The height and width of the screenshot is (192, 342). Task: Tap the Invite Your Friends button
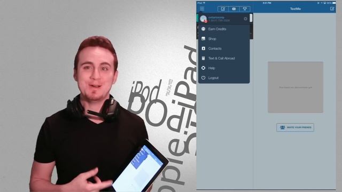pos(295,127)
